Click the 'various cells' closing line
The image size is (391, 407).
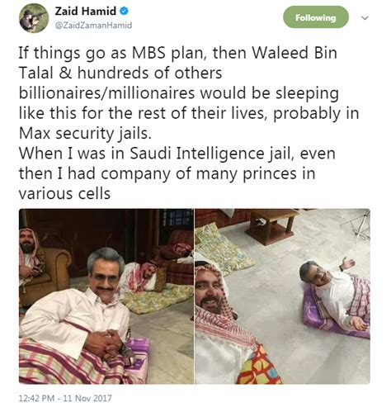click(x=64, y=193)
